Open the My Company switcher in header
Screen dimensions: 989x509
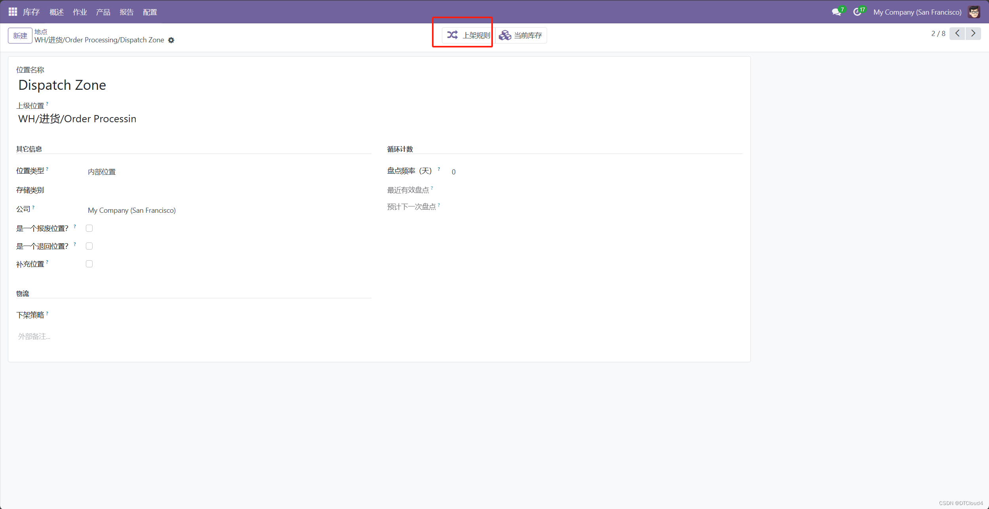917,12
